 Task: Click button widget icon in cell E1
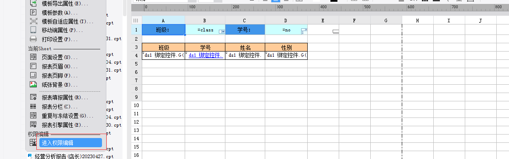pos(336,31)
